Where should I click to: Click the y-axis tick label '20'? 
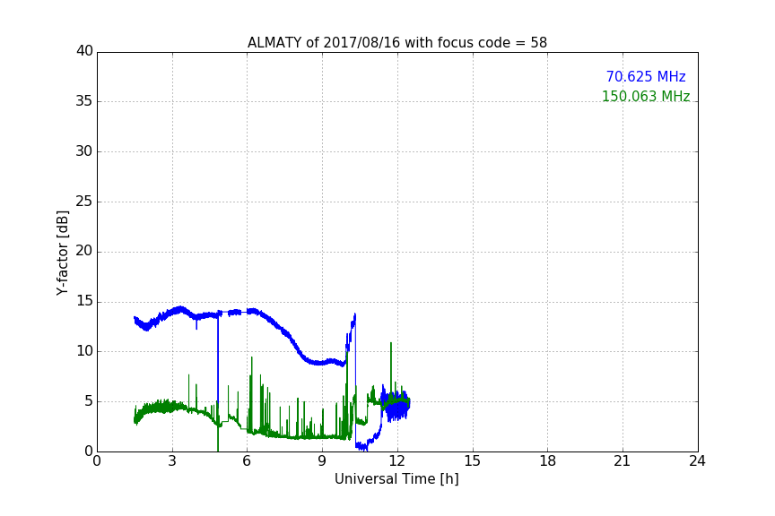pyautogui.click(x=84, y=251)
